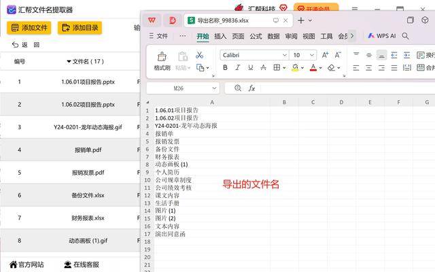The image size is (435, 272).
Task: Select column A header
Action: point(212,102)
